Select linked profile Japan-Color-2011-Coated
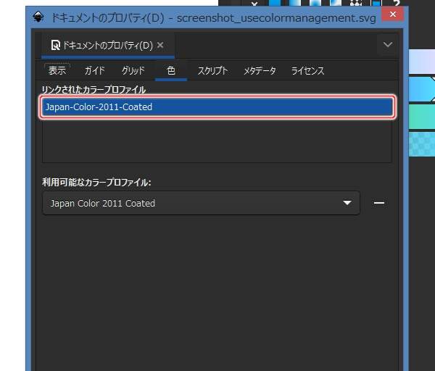 pos(217,107)
